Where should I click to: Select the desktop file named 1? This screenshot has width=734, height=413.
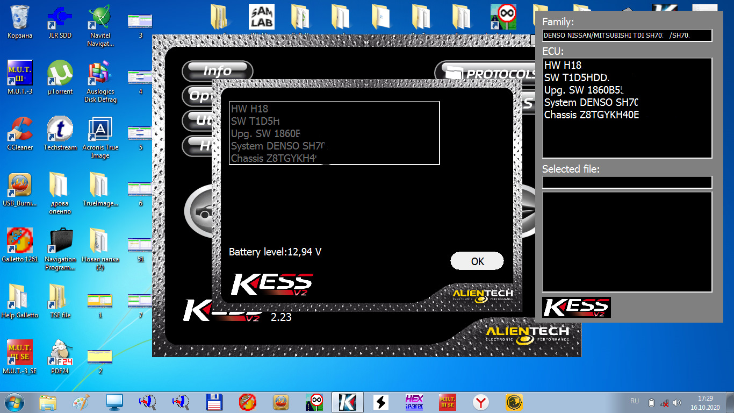click(x=100, y=305)
